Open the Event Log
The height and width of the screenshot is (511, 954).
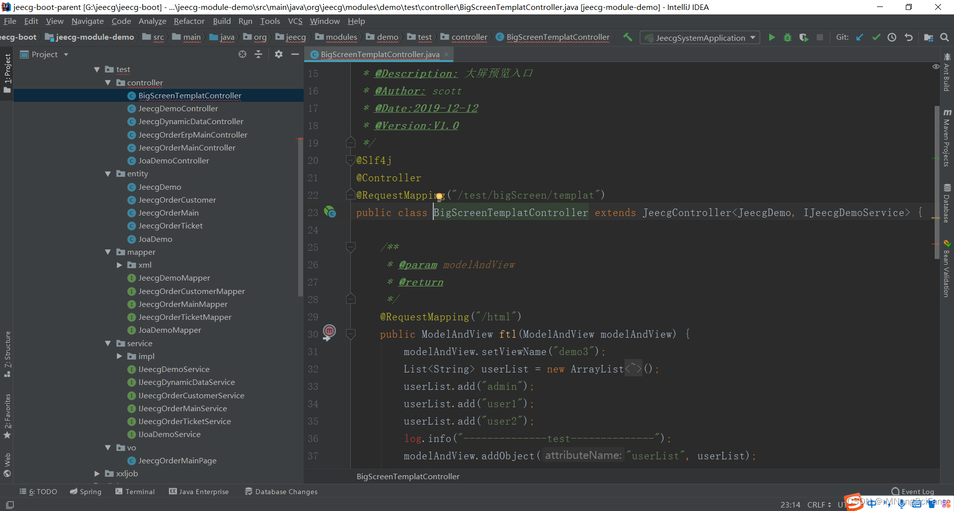(x=913, y=492)
